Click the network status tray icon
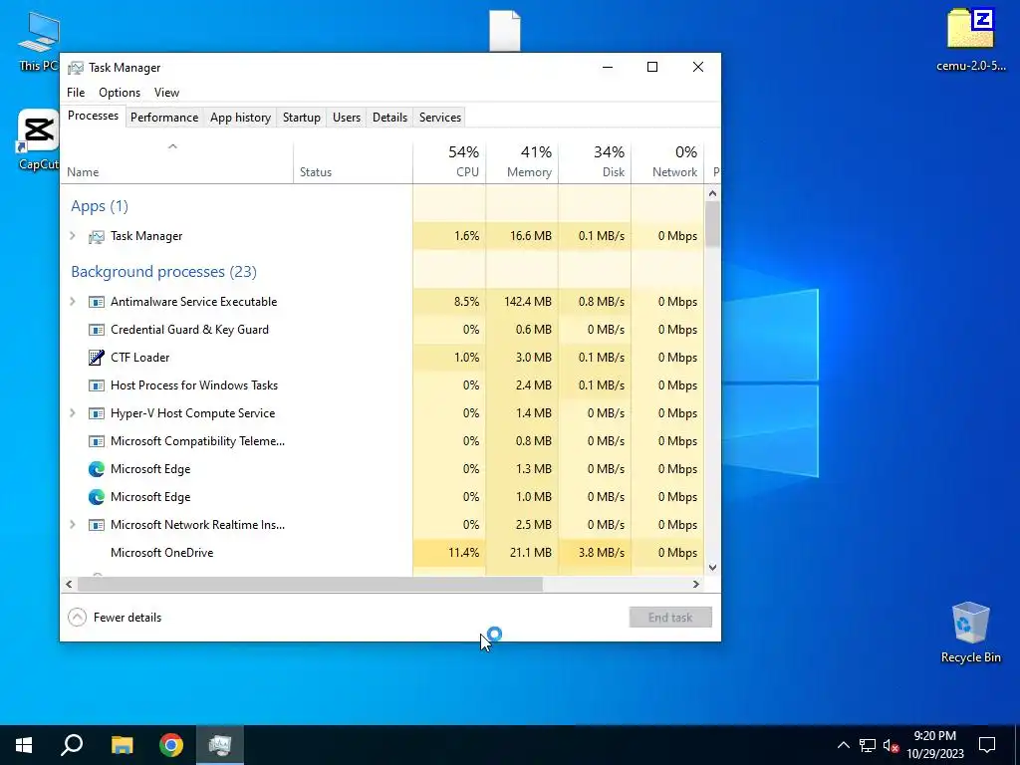This screenshot has height=765, width=1020. pos(868,745)
